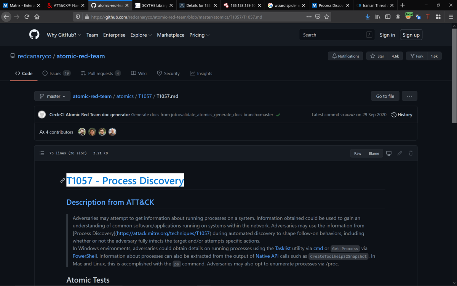Image resolution: width=457 pixels, height=286 pixels.
Task: Click the trash delete file icon
Action: tap(411, 153)
